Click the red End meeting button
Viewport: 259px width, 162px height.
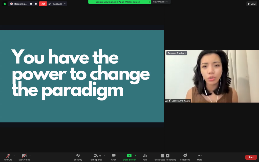(x=251, y=157)
